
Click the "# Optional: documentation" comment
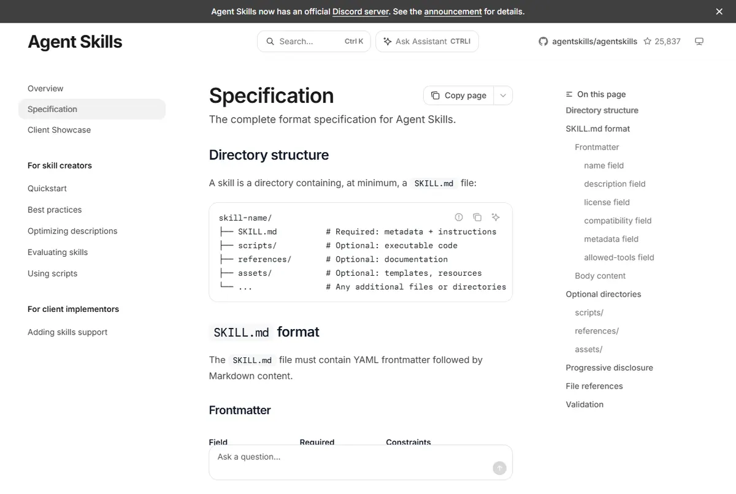point(387,259)
